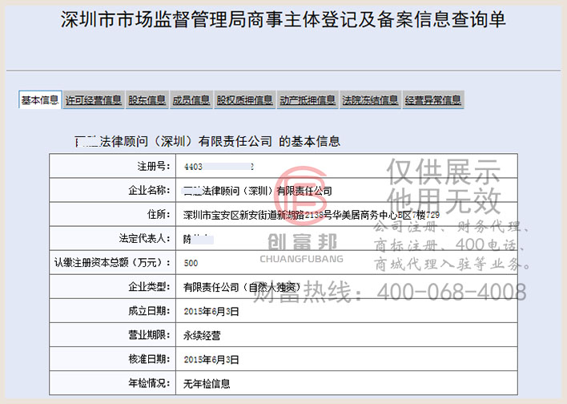Viewport: 567px width, 404px height.
Task: Select the value 无年检信息
Action: click(x=207, y=384)
